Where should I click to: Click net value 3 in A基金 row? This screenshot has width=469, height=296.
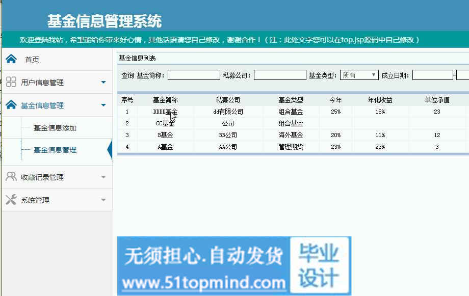pyautogui.click(x=437, y=147)
